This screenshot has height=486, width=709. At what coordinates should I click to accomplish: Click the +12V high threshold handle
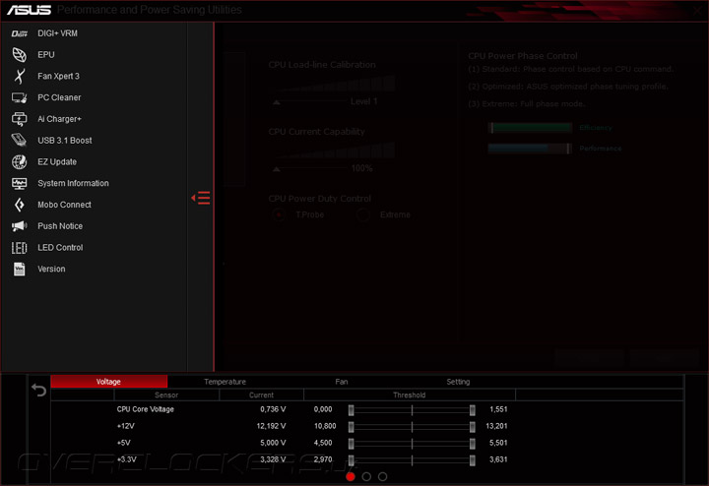[473, 426]
